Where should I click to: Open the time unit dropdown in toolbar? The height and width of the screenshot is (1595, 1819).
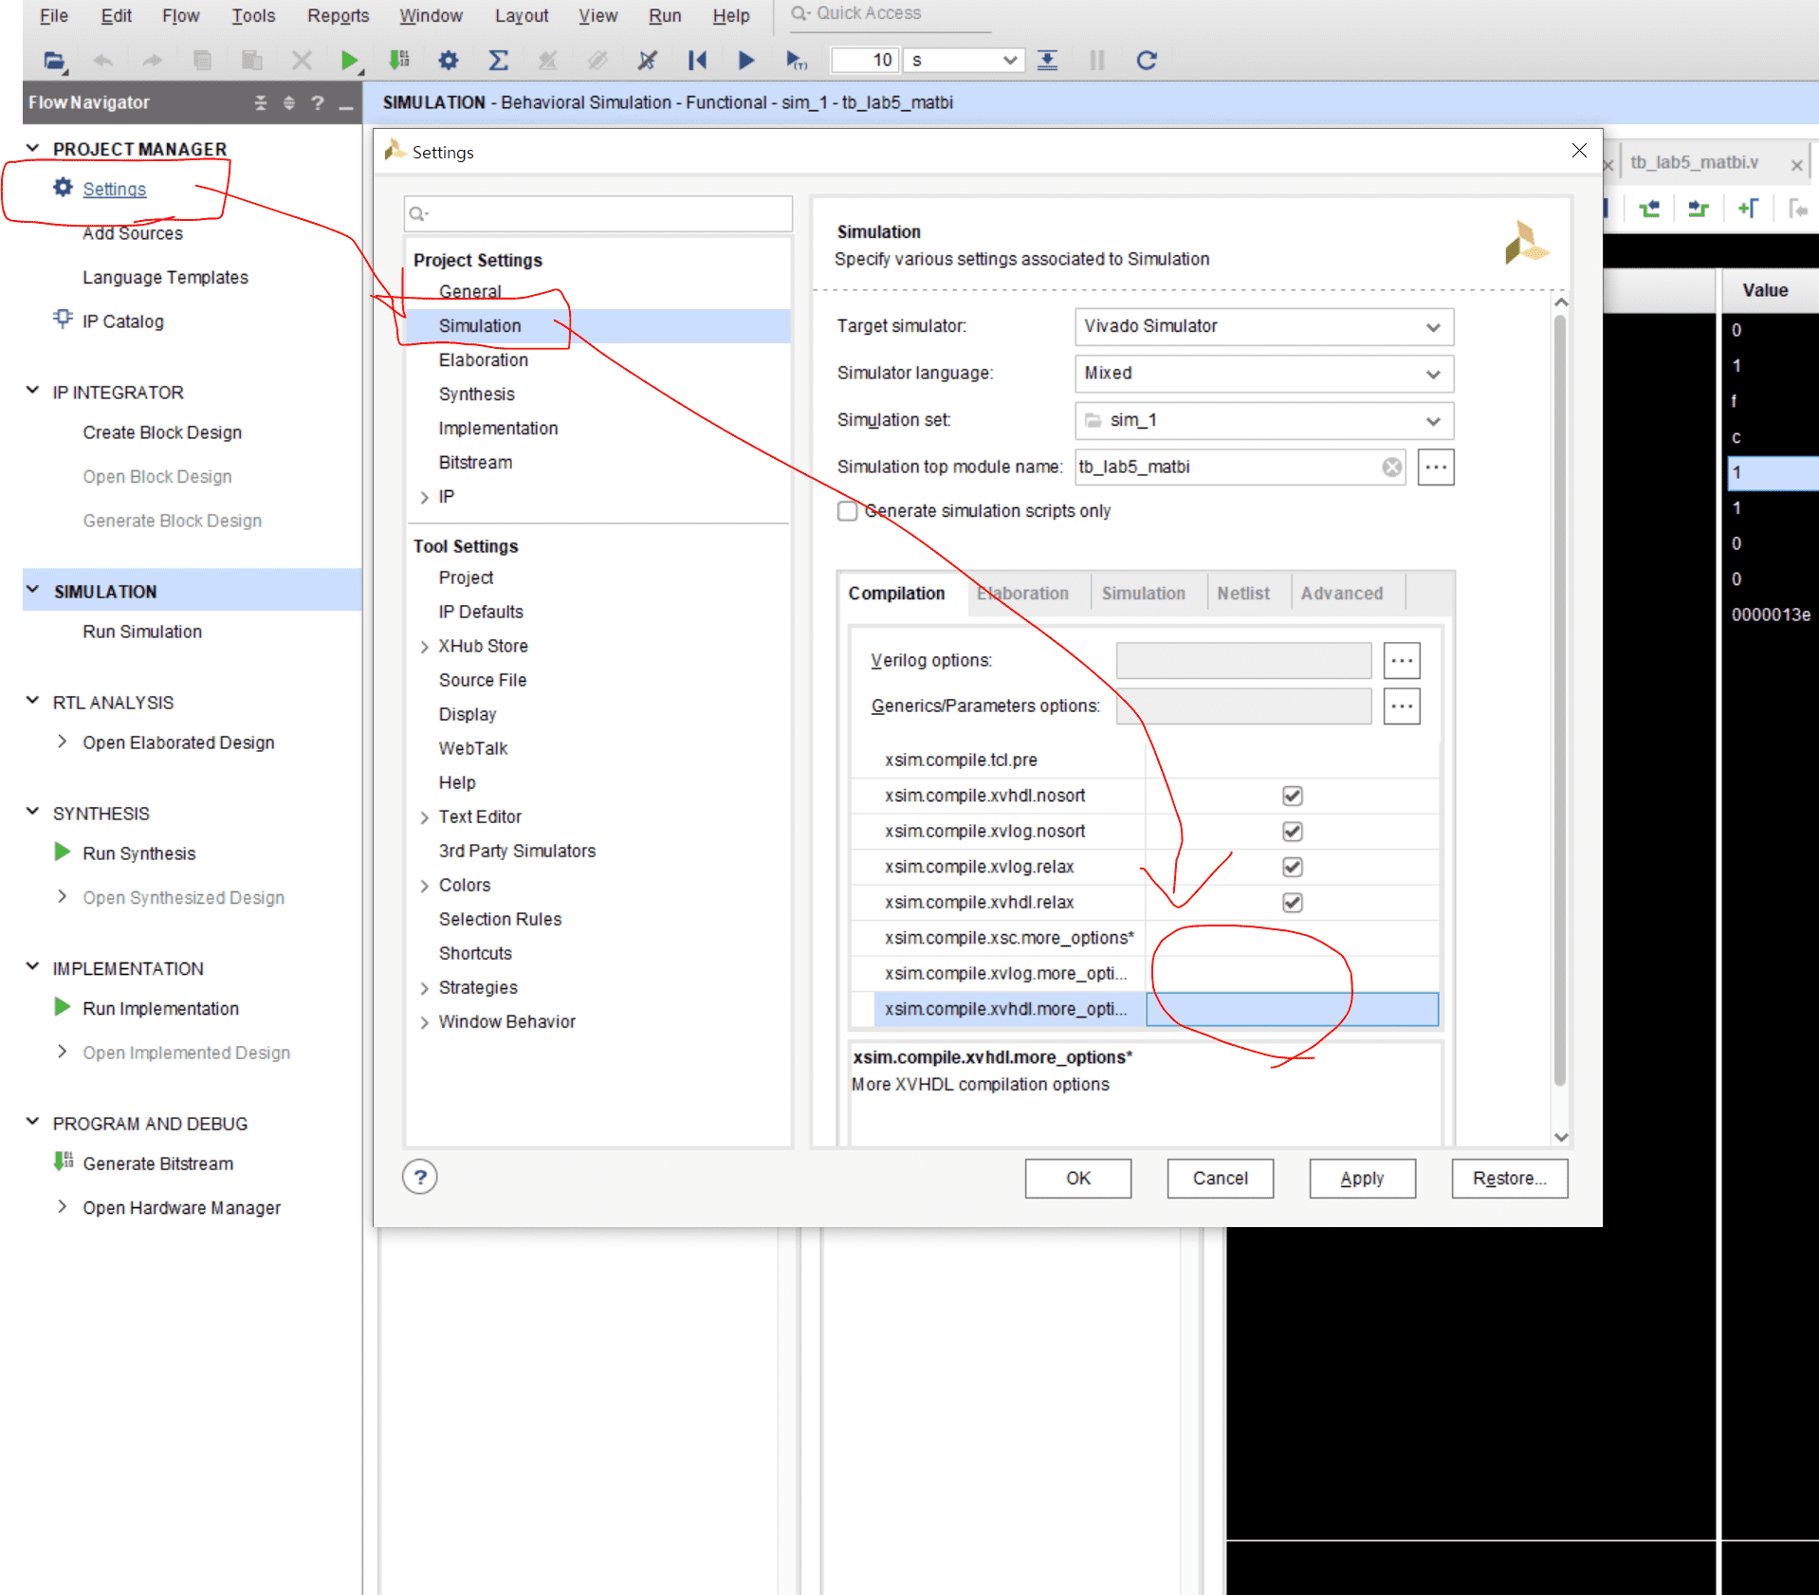tap(964, 61)
